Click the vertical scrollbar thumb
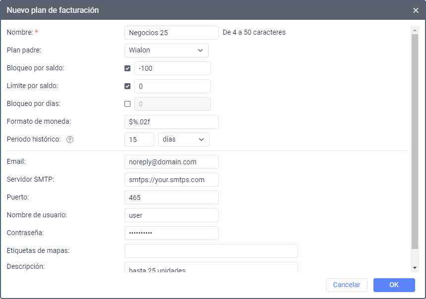 tap(415, 142)
